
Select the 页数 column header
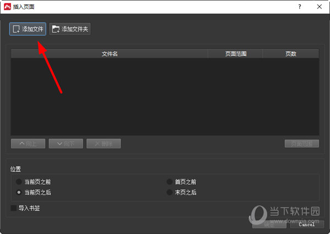(x=291, y=54)
